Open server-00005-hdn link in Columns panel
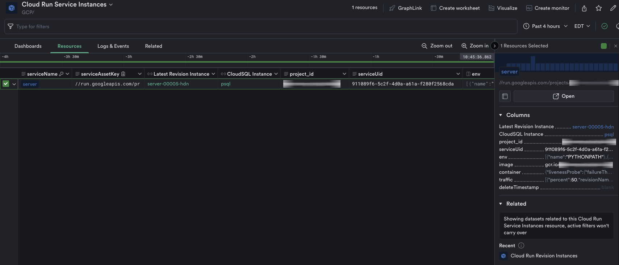Image resolution: width=619 pixels, height=265 pixels. (593, 127)
